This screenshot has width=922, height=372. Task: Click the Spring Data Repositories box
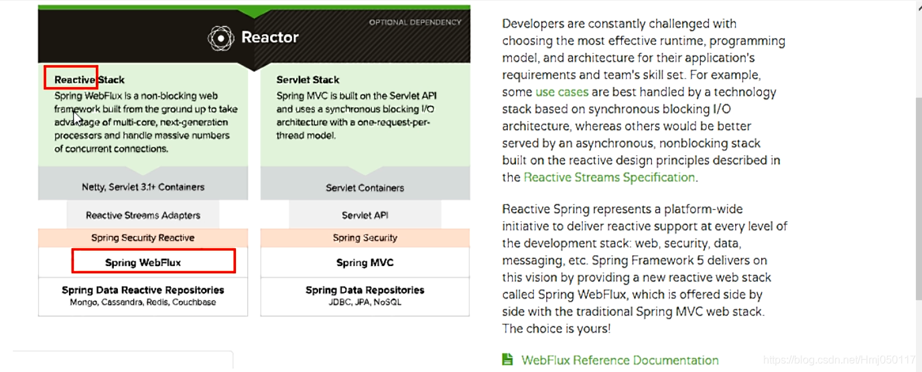pos(365,296)
